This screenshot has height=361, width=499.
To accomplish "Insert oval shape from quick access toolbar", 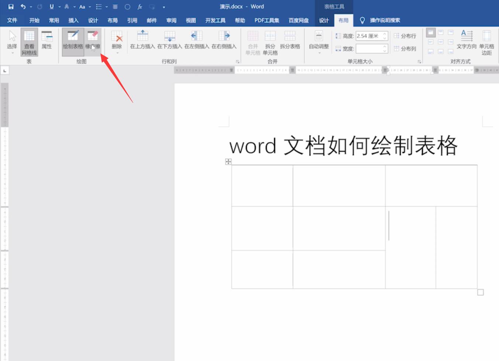I will point(127,7).
